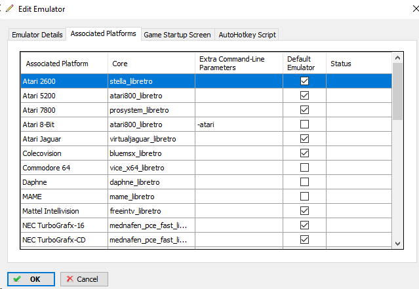Click the Status column header
This screenshot has width=419, height=289.
click(359, 64)
